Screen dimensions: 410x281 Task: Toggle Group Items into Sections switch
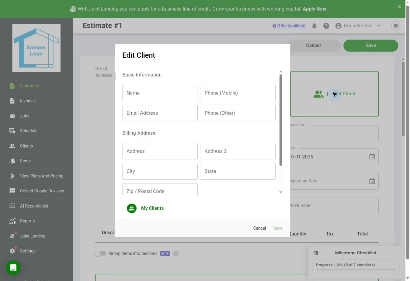[x=100, y=253]
